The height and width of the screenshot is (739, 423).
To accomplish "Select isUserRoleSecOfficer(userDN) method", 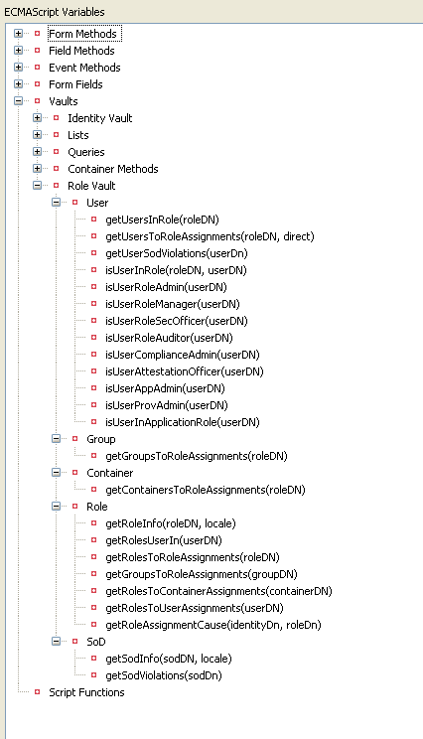I will 176,321.
